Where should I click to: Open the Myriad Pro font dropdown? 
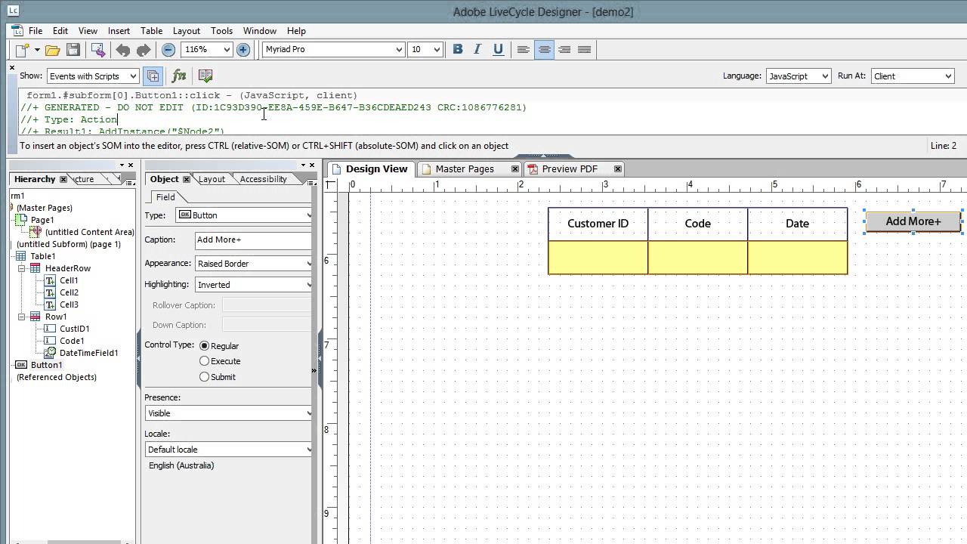[399, 50]
